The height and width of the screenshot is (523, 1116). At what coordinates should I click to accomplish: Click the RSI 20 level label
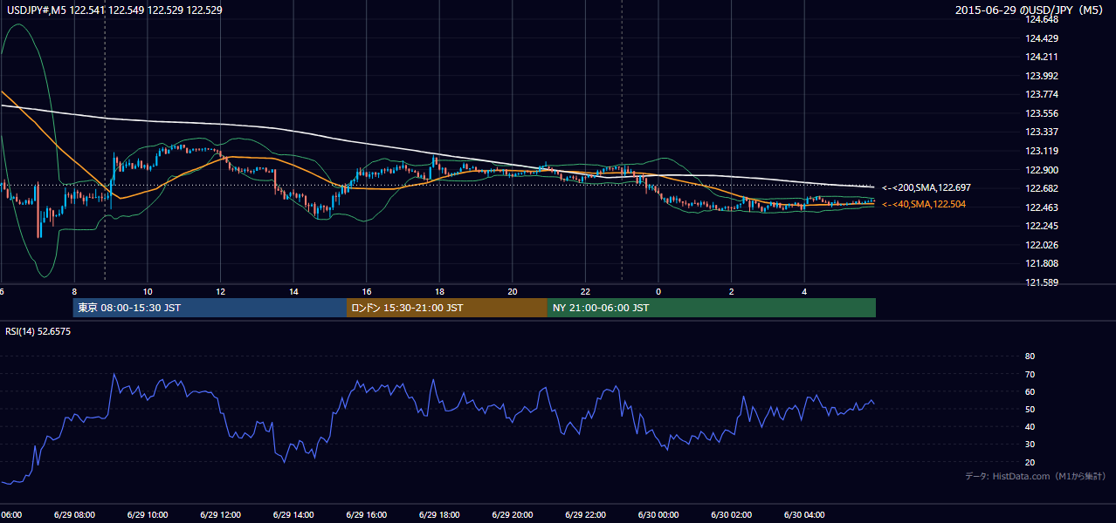tap(1030, 462)
